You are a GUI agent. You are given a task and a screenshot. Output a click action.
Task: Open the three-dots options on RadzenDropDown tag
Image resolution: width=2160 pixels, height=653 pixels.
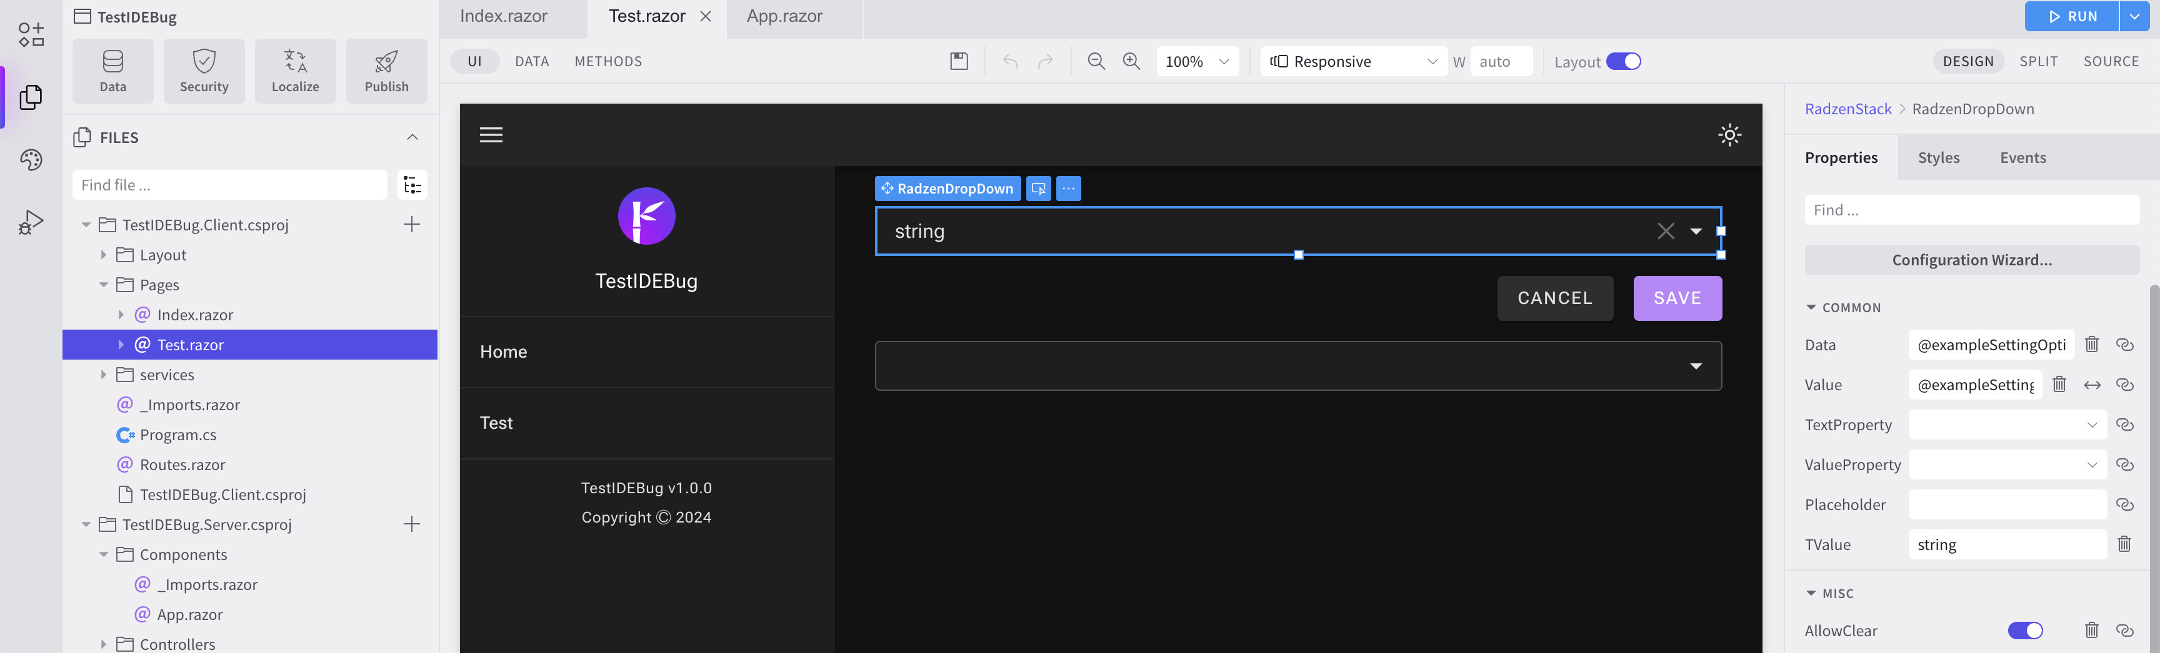[1068, 189]
